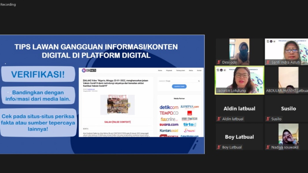Click the Kontan.co.id partner logo

click(x=169, y=131)
